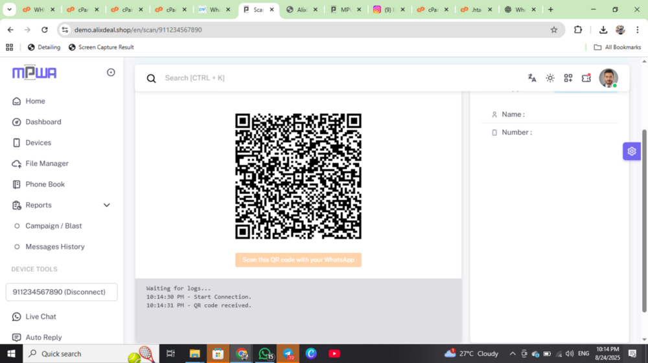Click the Auto Reply message icon
The image size is (648, 363).
(x=17, y=337)
